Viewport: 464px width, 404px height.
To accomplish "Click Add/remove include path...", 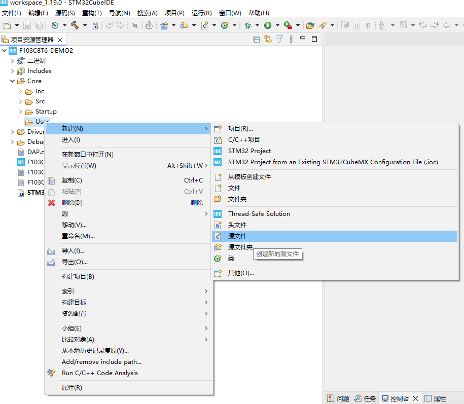I will tap(129, 362).
